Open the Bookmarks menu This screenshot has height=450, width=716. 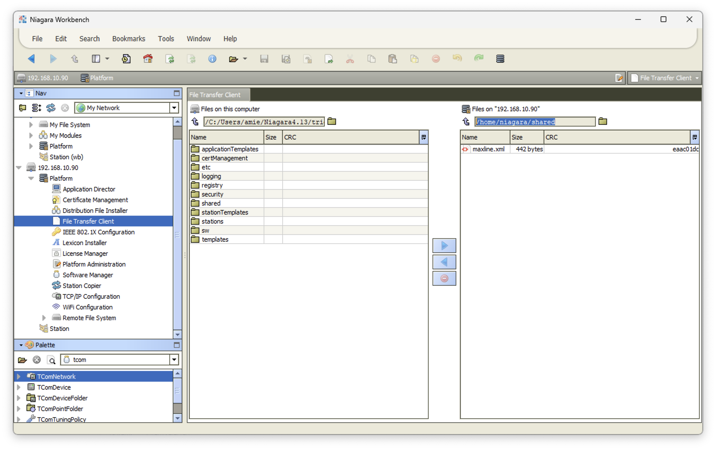(x=128, y=39)
